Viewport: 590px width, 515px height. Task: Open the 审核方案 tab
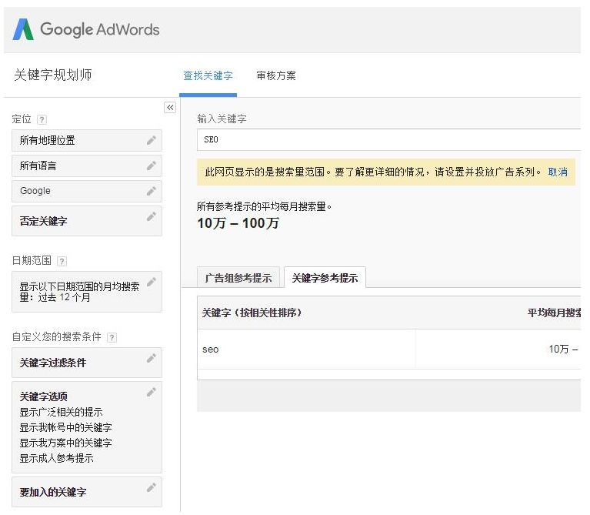[276, 75]
